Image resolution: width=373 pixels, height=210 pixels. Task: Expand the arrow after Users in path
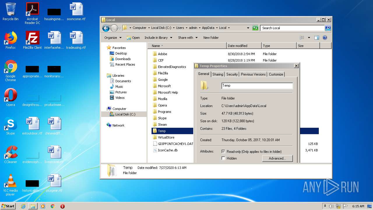(x=186, y=28)
